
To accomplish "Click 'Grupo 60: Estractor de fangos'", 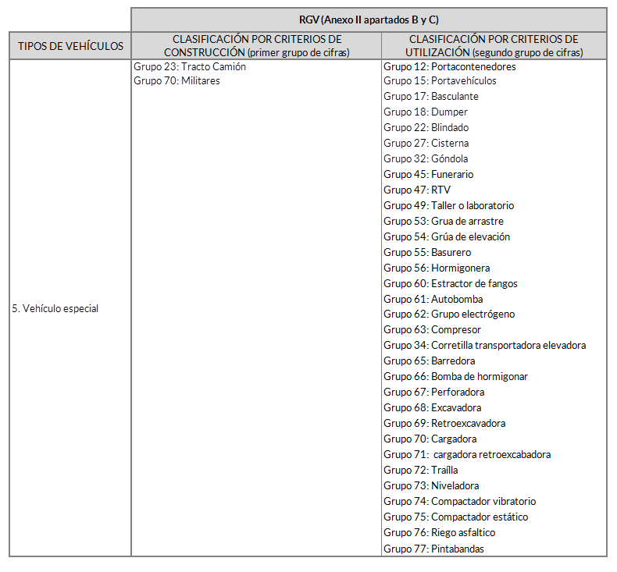I will (450, 284).
